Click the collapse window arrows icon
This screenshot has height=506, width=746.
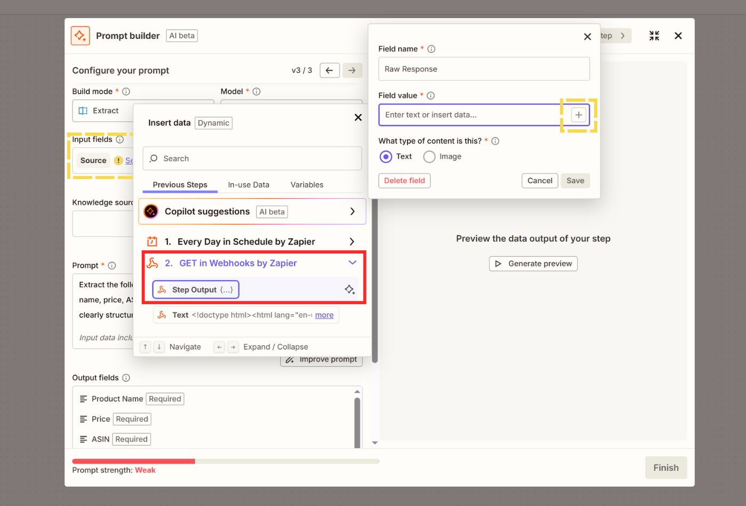click(654, 36)
